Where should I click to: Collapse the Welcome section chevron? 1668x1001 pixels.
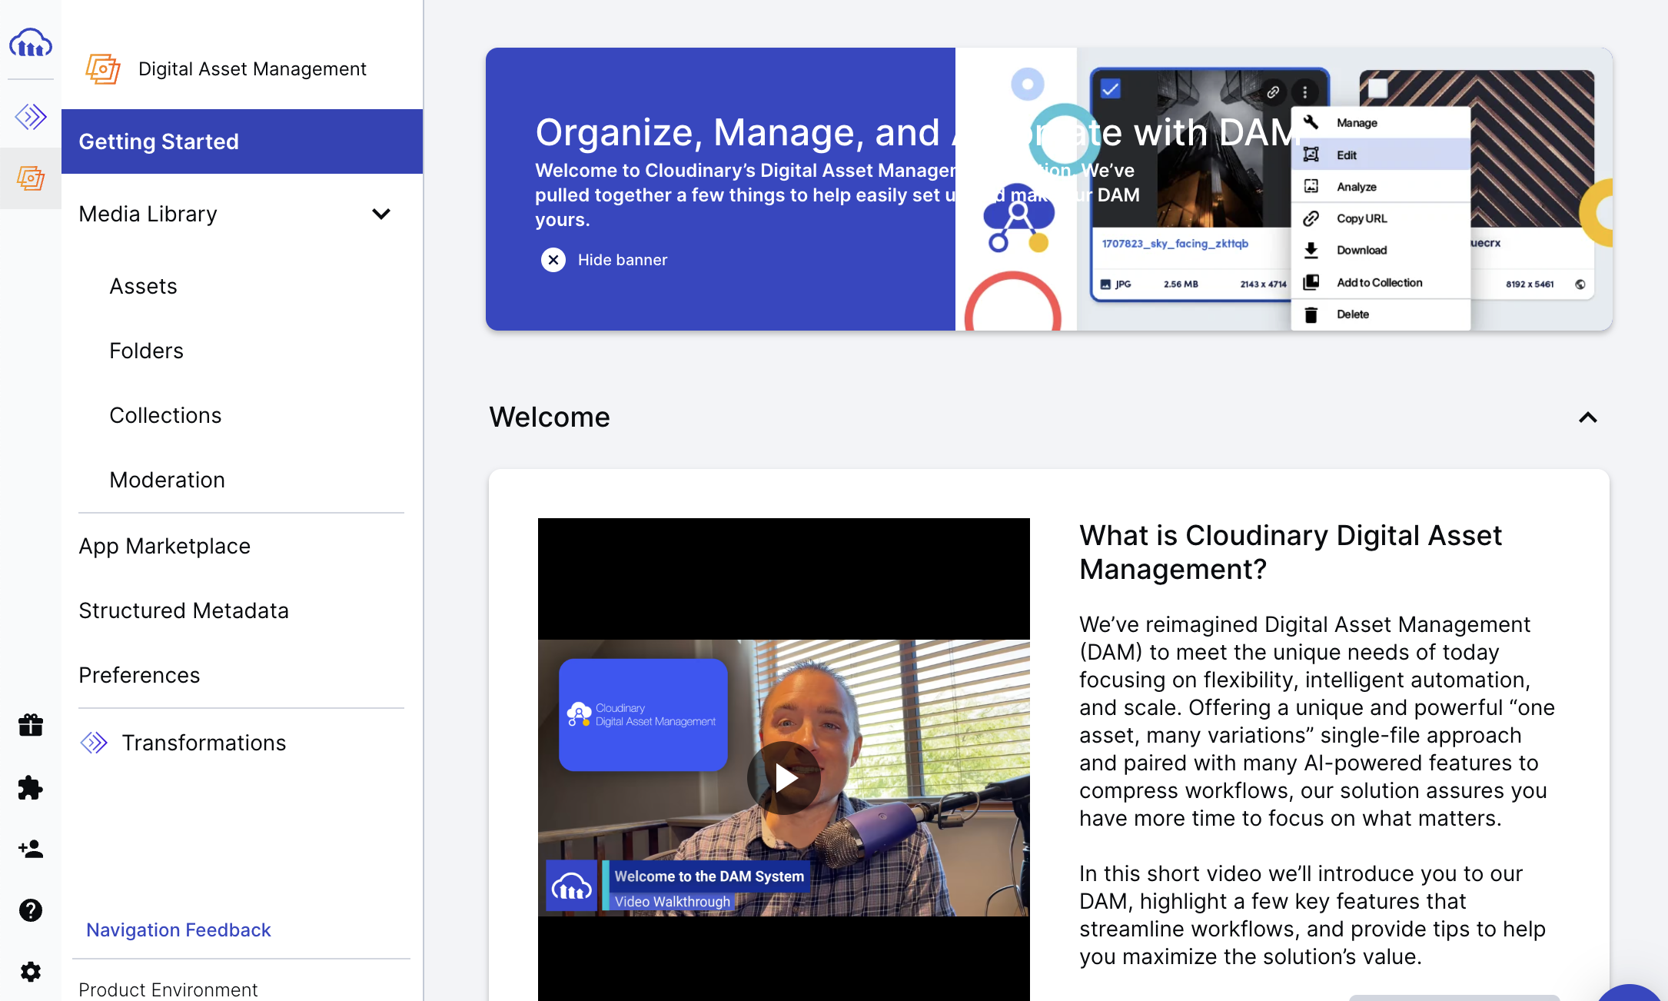coord(1588,417)
